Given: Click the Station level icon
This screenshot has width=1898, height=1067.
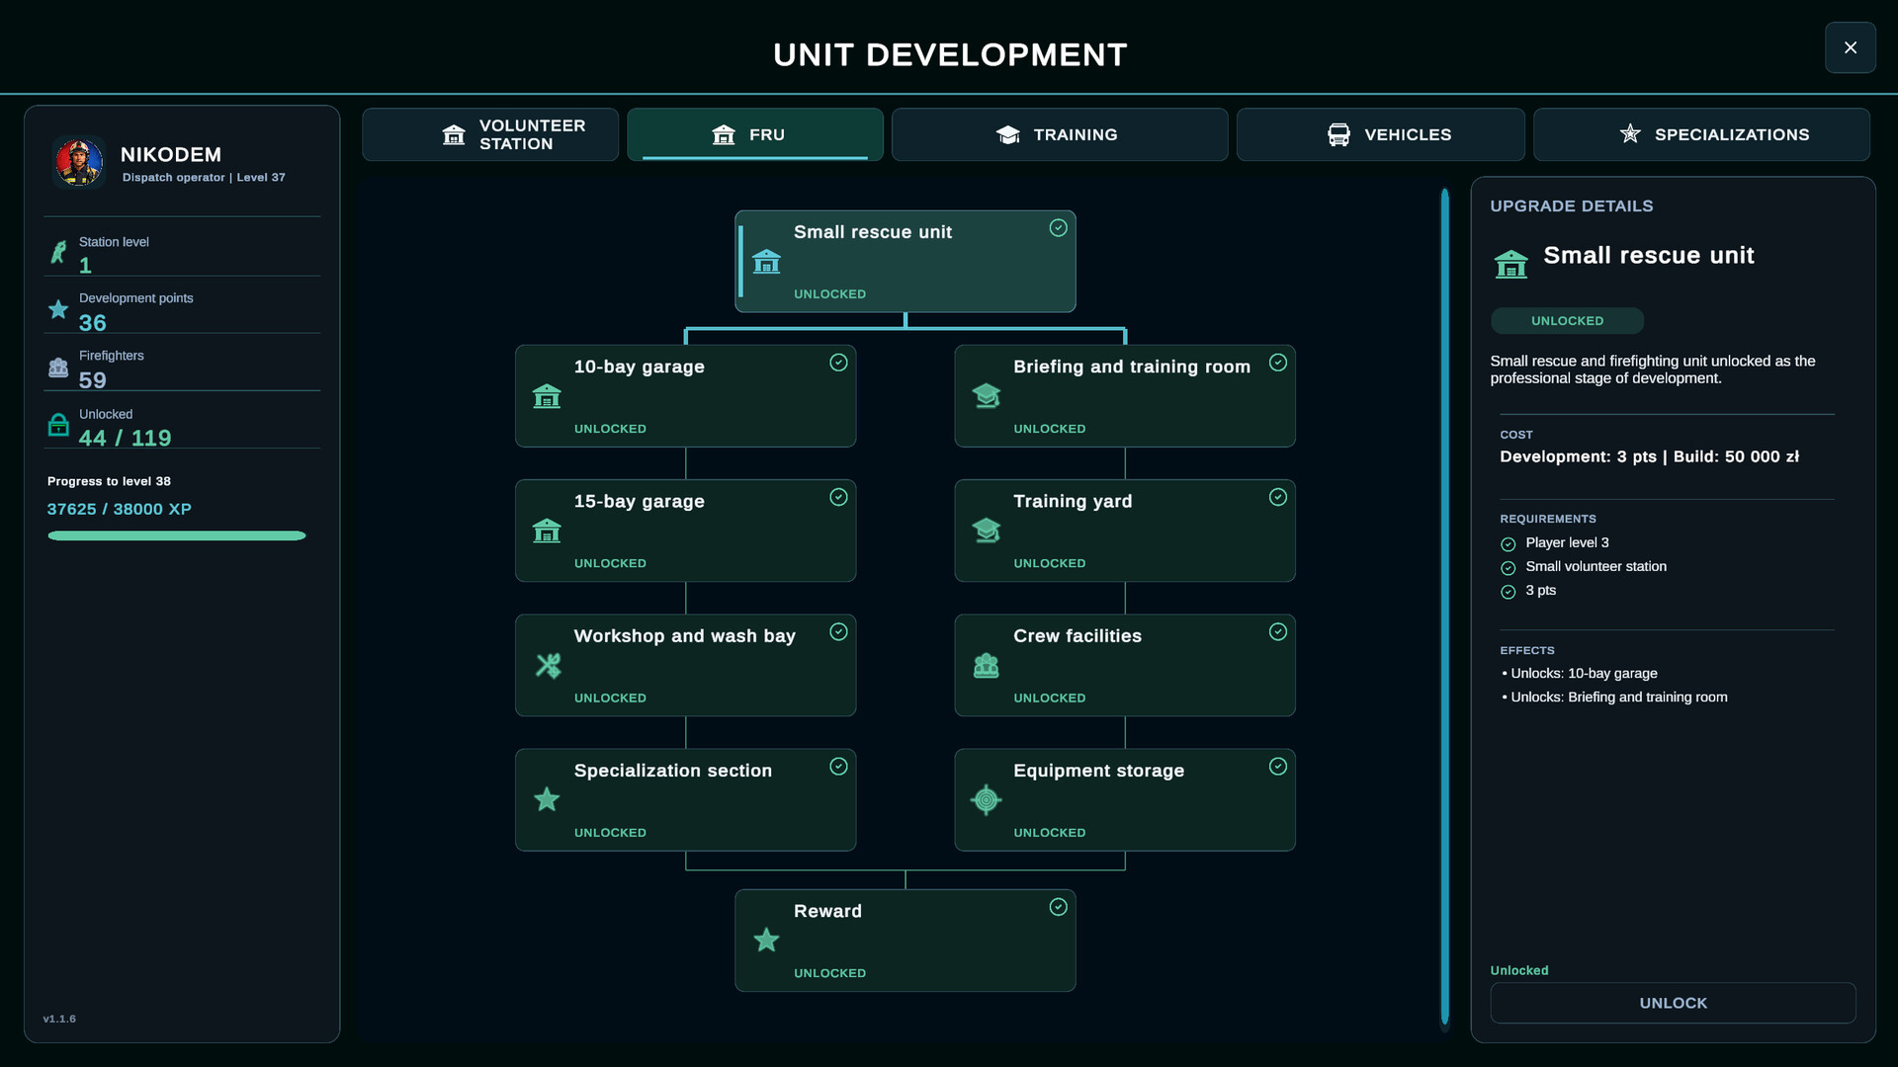Looking at the screenshot, I should point(58,252).
